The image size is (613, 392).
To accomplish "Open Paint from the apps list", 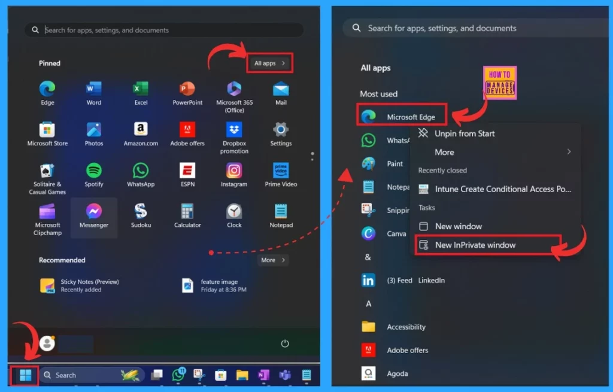I will click(383, 164).
